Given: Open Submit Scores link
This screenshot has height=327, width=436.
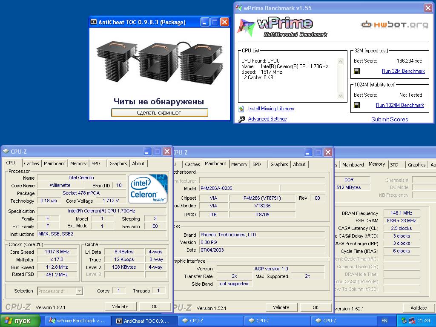Looking at the screenshot, I should tap(390, 119).
